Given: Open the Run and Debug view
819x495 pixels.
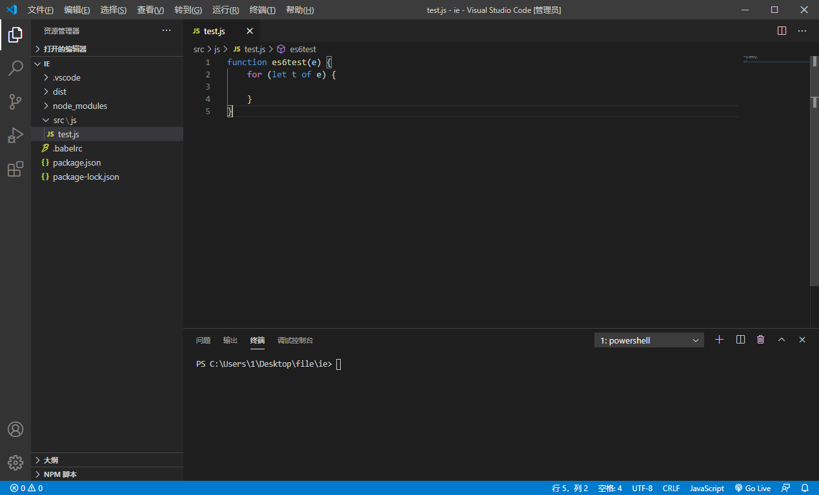Looking at the screenshot, I should tap(15, 135).
